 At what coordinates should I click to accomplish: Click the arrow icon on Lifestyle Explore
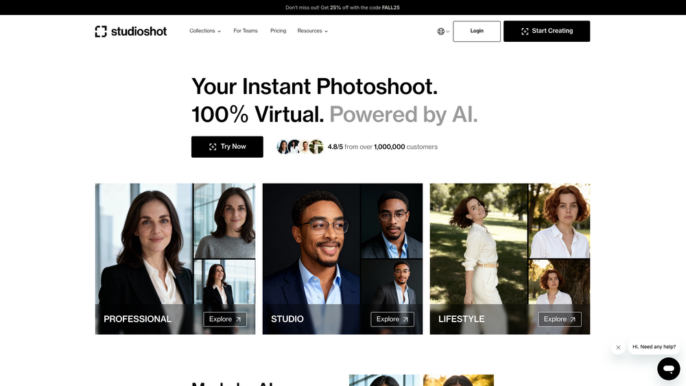pos(573,319)
